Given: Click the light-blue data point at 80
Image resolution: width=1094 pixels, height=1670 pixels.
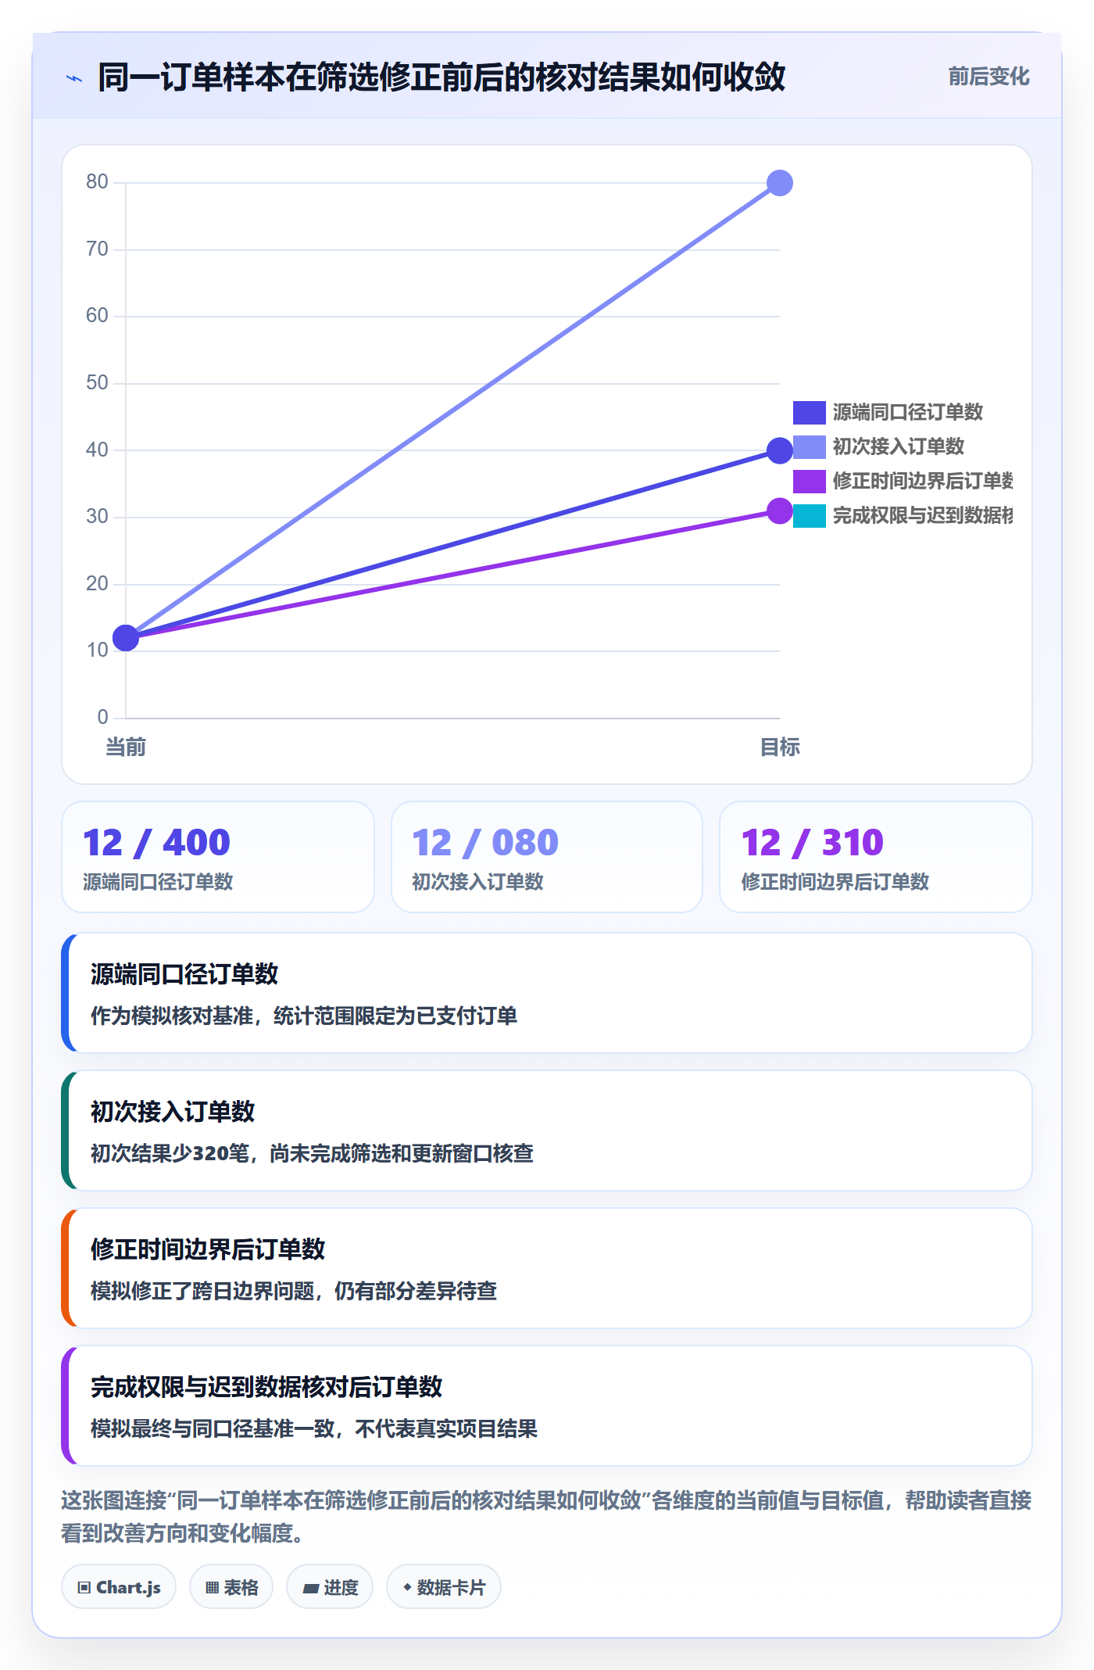Looking at the screenshot, I should click(x=779, y=183).
